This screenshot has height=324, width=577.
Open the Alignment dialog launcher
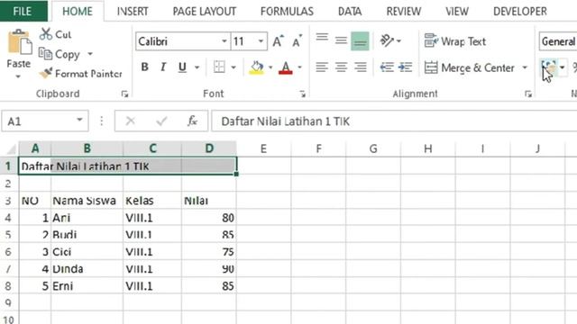pos(528,94)
